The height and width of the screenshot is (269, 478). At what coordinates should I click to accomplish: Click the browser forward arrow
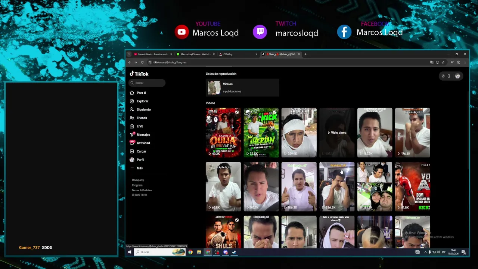(x=136, y=62)
